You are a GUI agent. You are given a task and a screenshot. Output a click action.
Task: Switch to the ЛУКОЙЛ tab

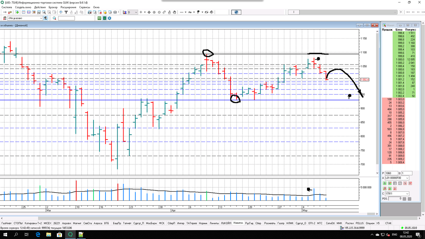point(226,223)
